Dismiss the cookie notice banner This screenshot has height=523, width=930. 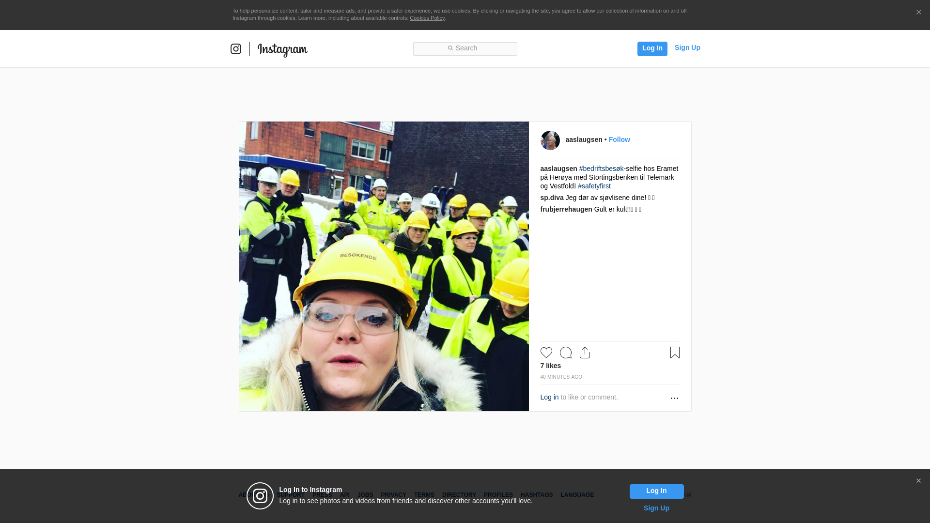coord(918,13)
